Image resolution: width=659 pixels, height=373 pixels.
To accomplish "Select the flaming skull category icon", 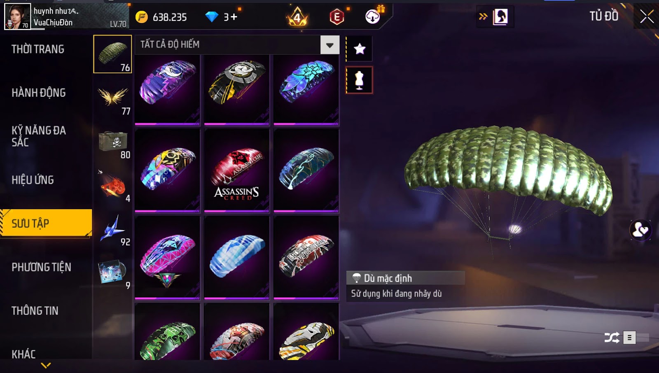I will pos(113,186).
